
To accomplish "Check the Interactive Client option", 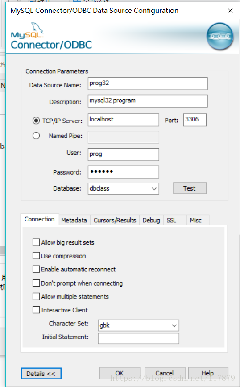I will tap(36, 310).
